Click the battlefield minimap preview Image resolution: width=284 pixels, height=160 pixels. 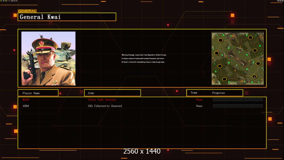(x=238, y=58)
